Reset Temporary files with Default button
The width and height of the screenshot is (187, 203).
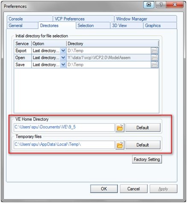[x=143, y=145]
